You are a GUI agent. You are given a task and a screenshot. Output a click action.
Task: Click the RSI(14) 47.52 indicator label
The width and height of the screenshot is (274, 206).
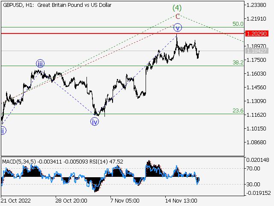tap(107, 161)
